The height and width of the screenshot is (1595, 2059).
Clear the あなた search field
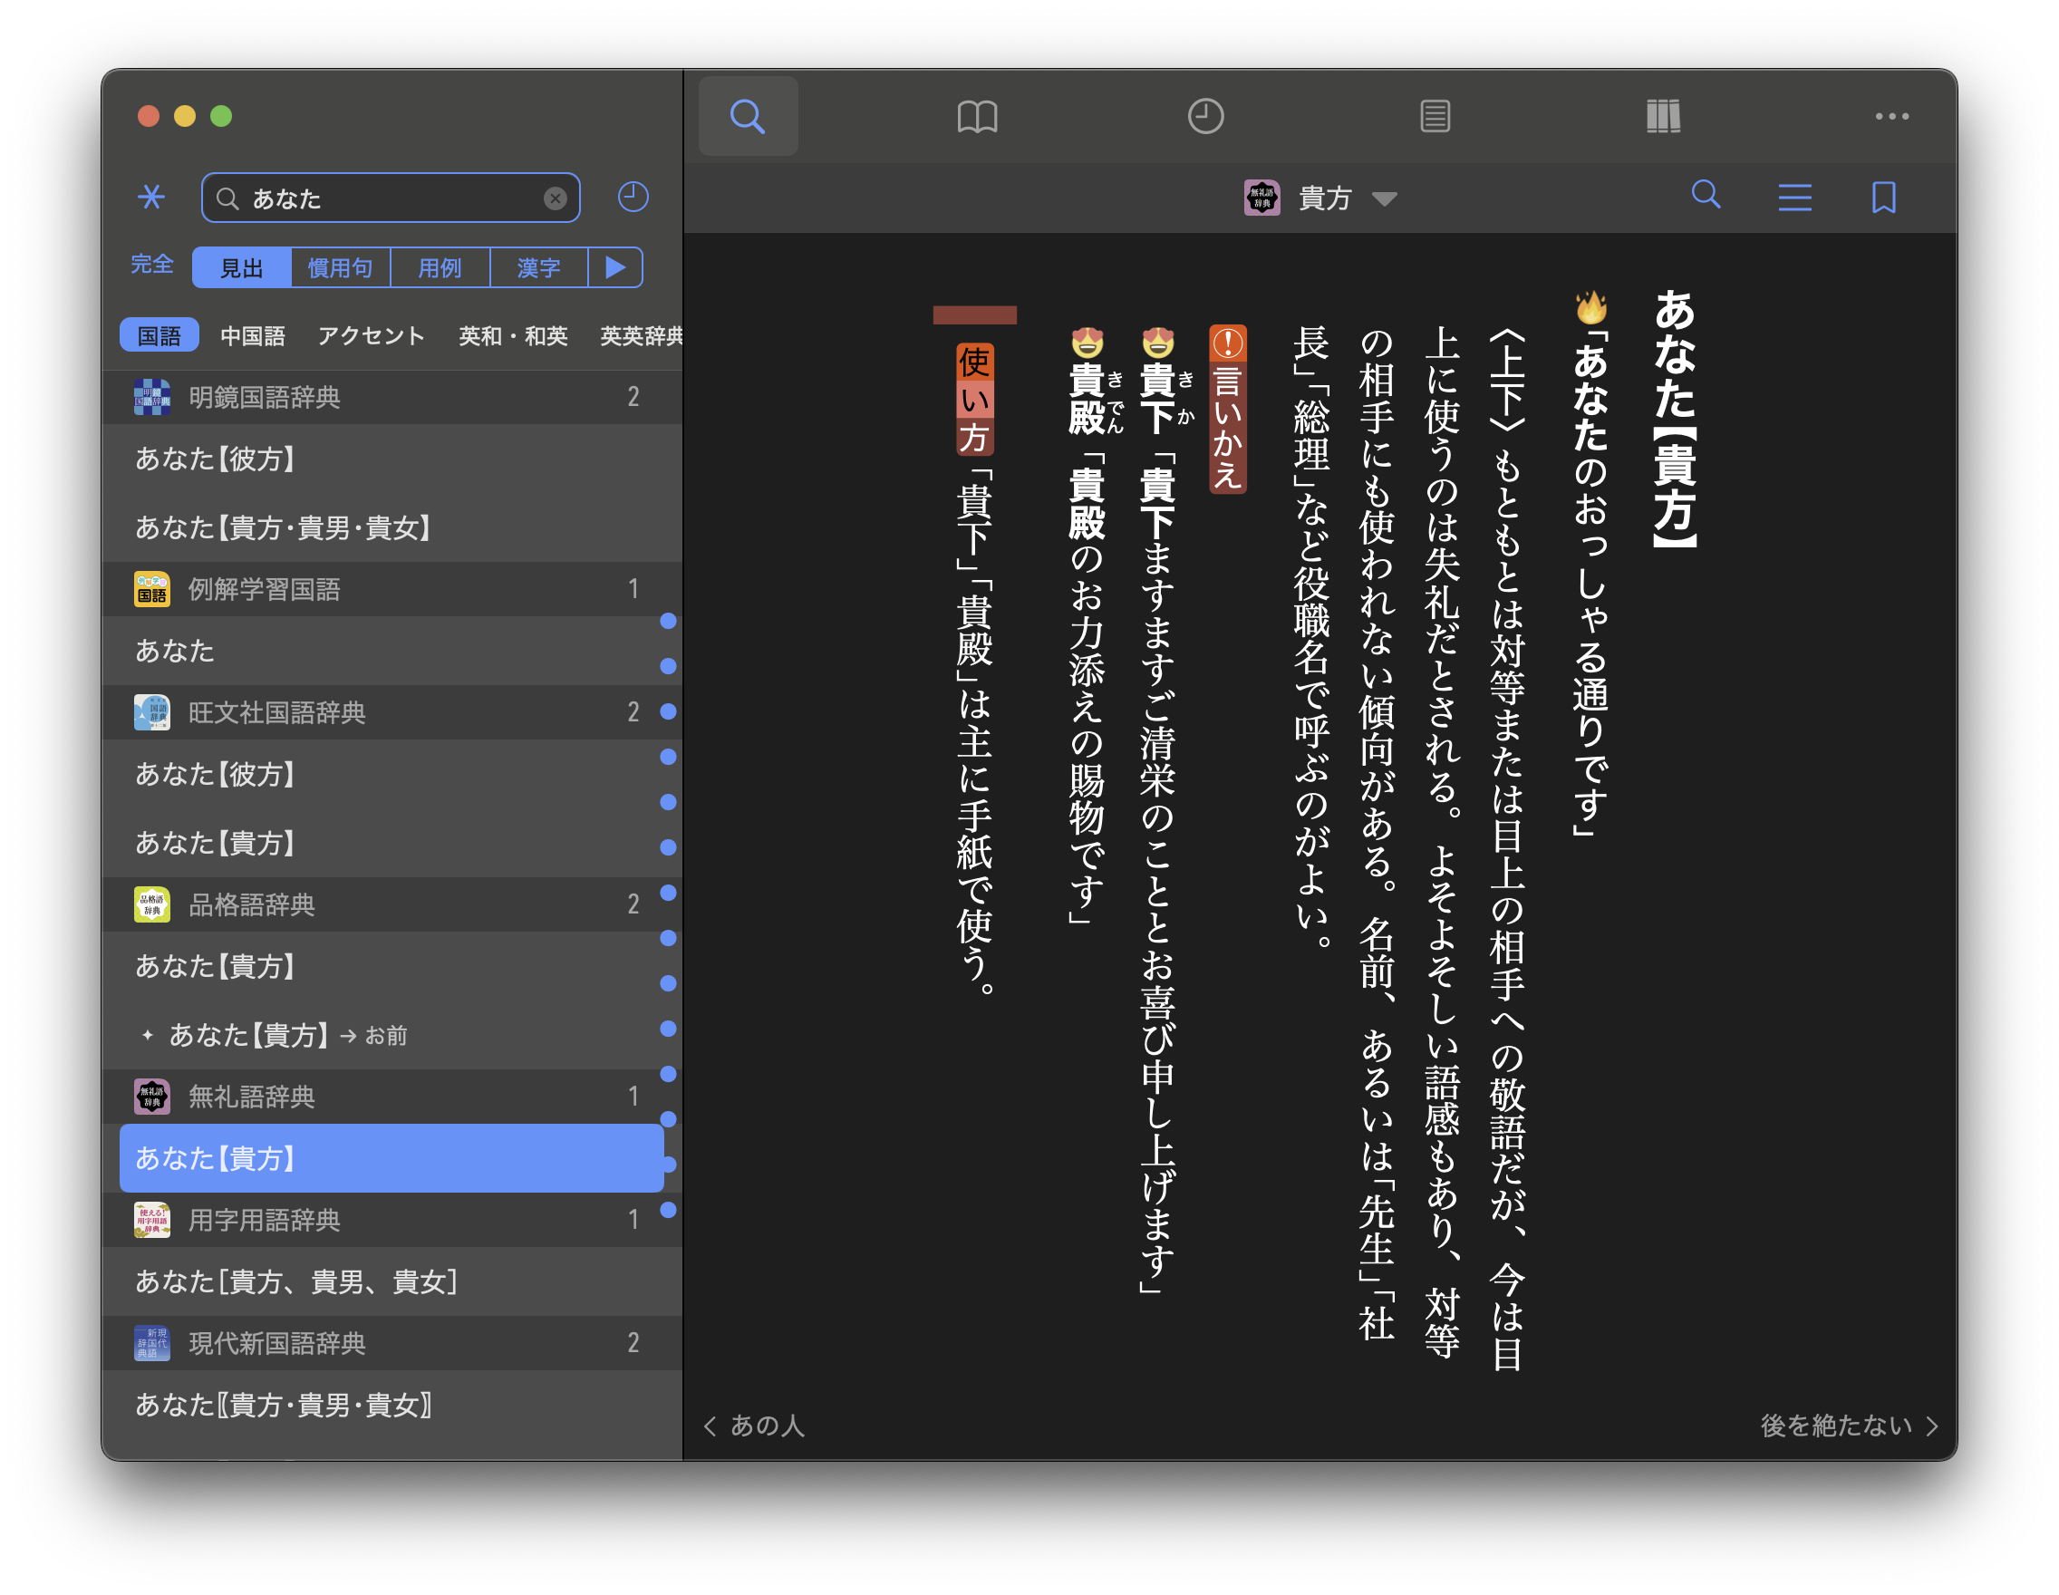tap(556, 198)
